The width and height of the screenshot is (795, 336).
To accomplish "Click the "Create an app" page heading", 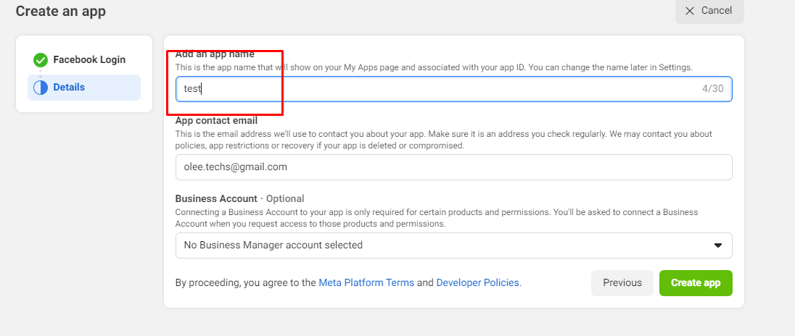I will point(60,11).
